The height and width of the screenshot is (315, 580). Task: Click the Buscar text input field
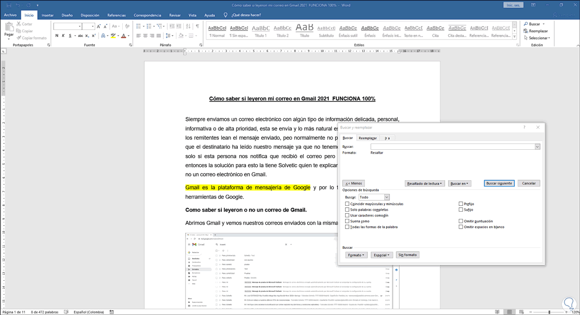pyautogui.click(x=453, y=146)
